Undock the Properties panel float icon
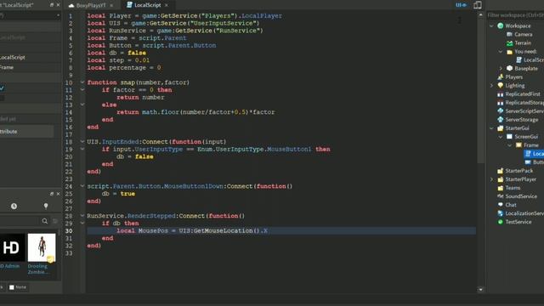The width and height of the screenshot is (544, 306). [52, 5]
